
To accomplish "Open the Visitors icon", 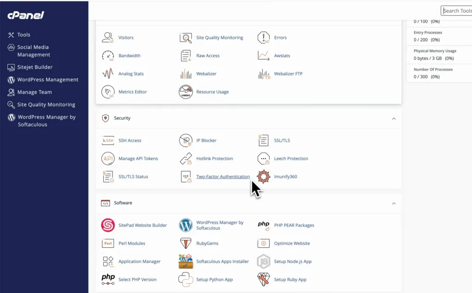I will pos(108,38).
